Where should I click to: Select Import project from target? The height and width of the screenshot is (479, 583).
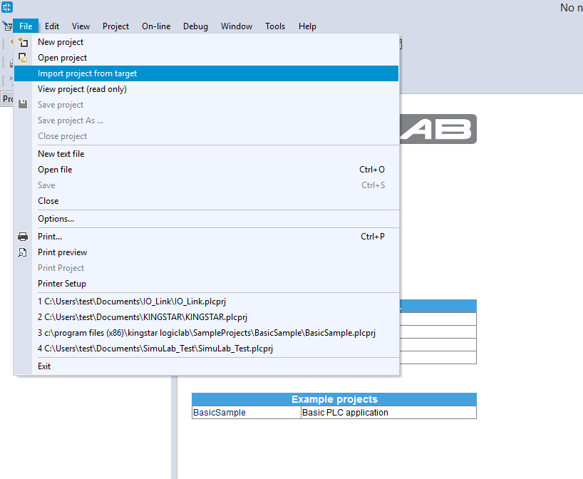(87, 73)
